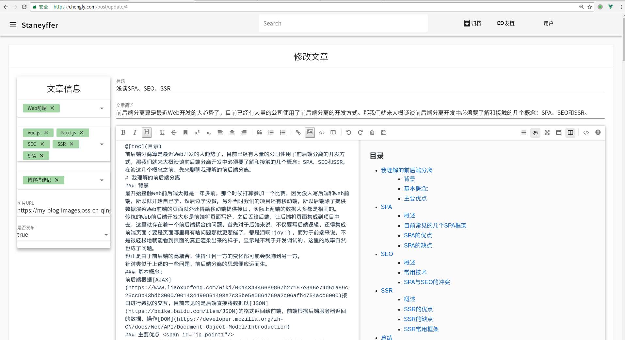This screenshot has height=340, width=625.
Task: Apply underline formatting
Action: [162, 132]
